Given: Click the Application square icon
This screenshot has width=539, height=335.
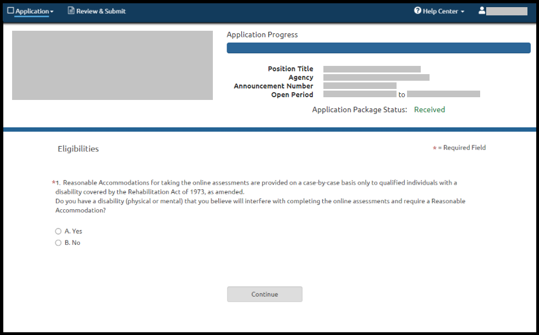Looking at the screenshot, I should 10,10.
